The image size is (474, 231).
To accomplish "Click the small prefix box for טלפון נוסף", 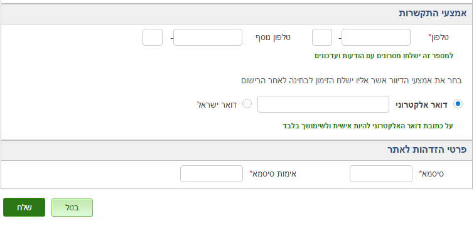I will pyautogui.click(x=153, y=38).
